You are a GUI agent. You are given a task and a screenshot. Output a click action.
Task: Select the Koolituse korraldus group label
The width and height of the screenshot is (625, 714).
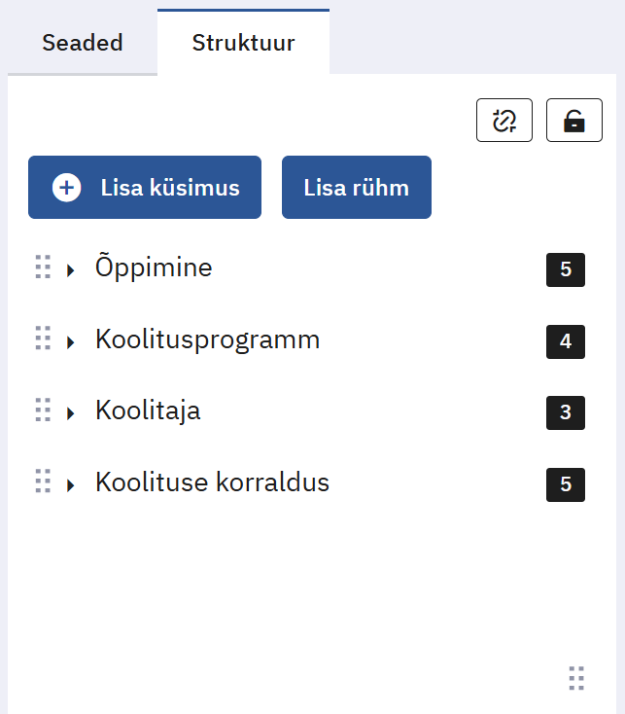(x=212, y=482)
